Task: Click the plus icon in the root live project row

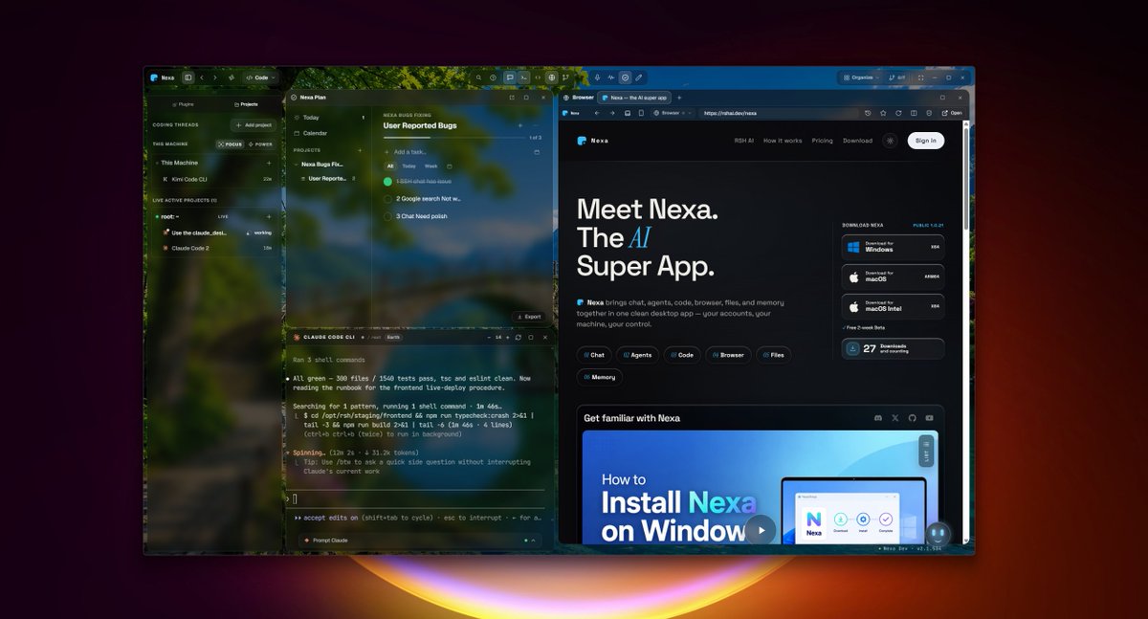Action: 269,217
